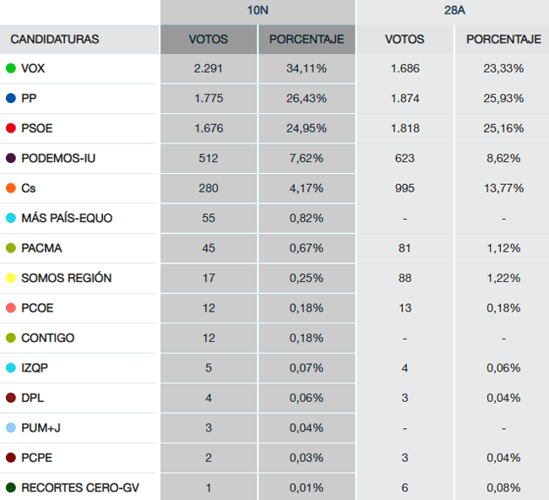Select the PACMA party name
Screen dimensions: 549x500
tap(41, 248)
